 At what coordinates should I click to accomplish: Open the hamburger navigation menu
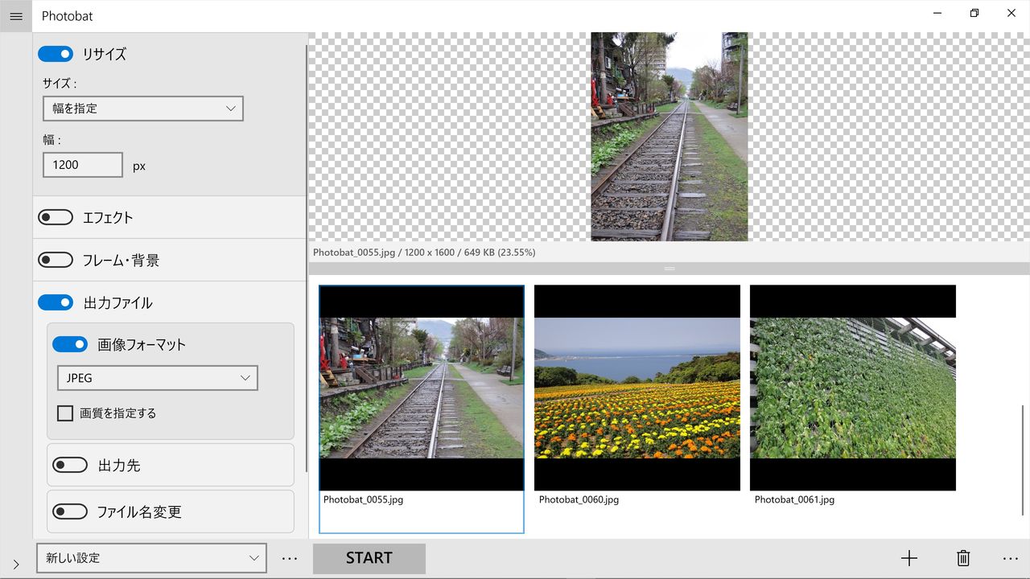(x=16, y=16)
